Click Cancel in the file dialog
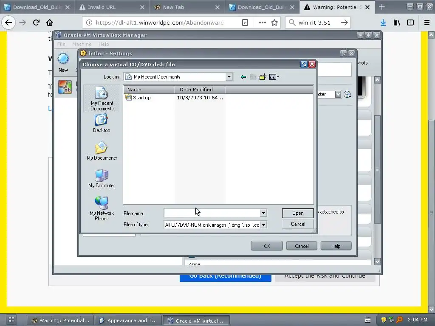 [298, 224]
